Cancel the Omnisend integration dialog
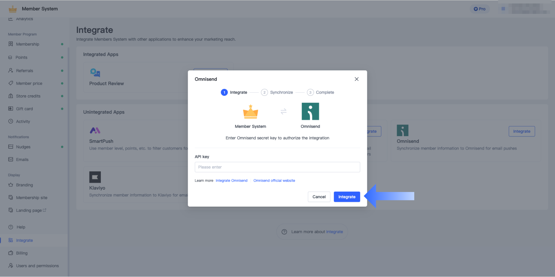 (x=319, y=197)
